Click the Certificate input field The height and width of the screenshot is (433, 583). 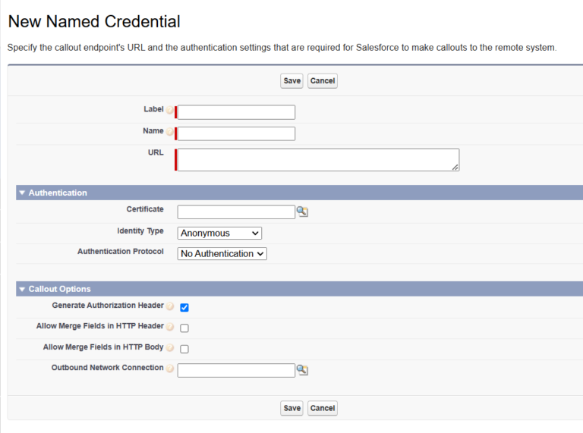236,212
